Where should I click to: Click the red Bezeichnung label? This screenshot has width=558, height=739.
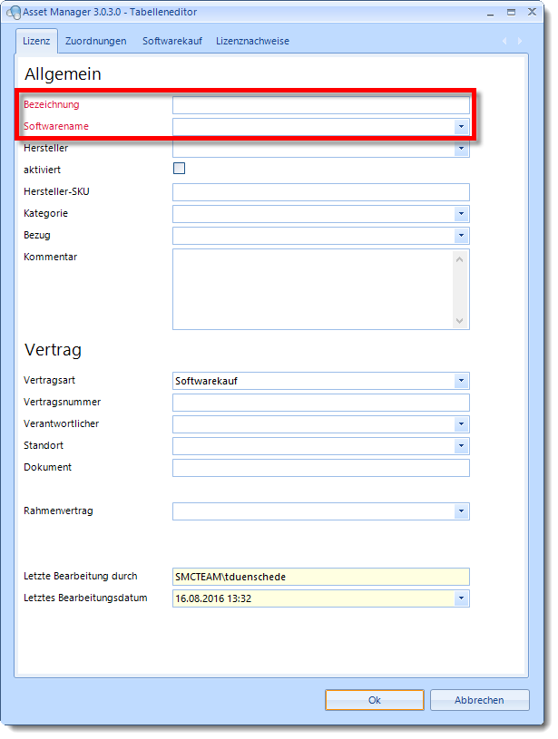52,104
